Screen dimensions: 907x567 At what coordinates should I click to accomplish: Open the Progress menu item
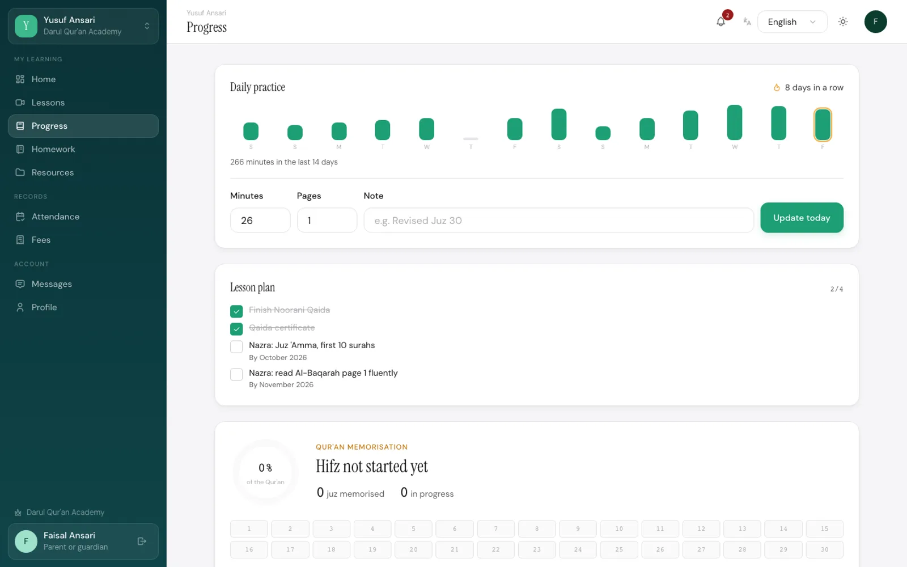(83, 126)
